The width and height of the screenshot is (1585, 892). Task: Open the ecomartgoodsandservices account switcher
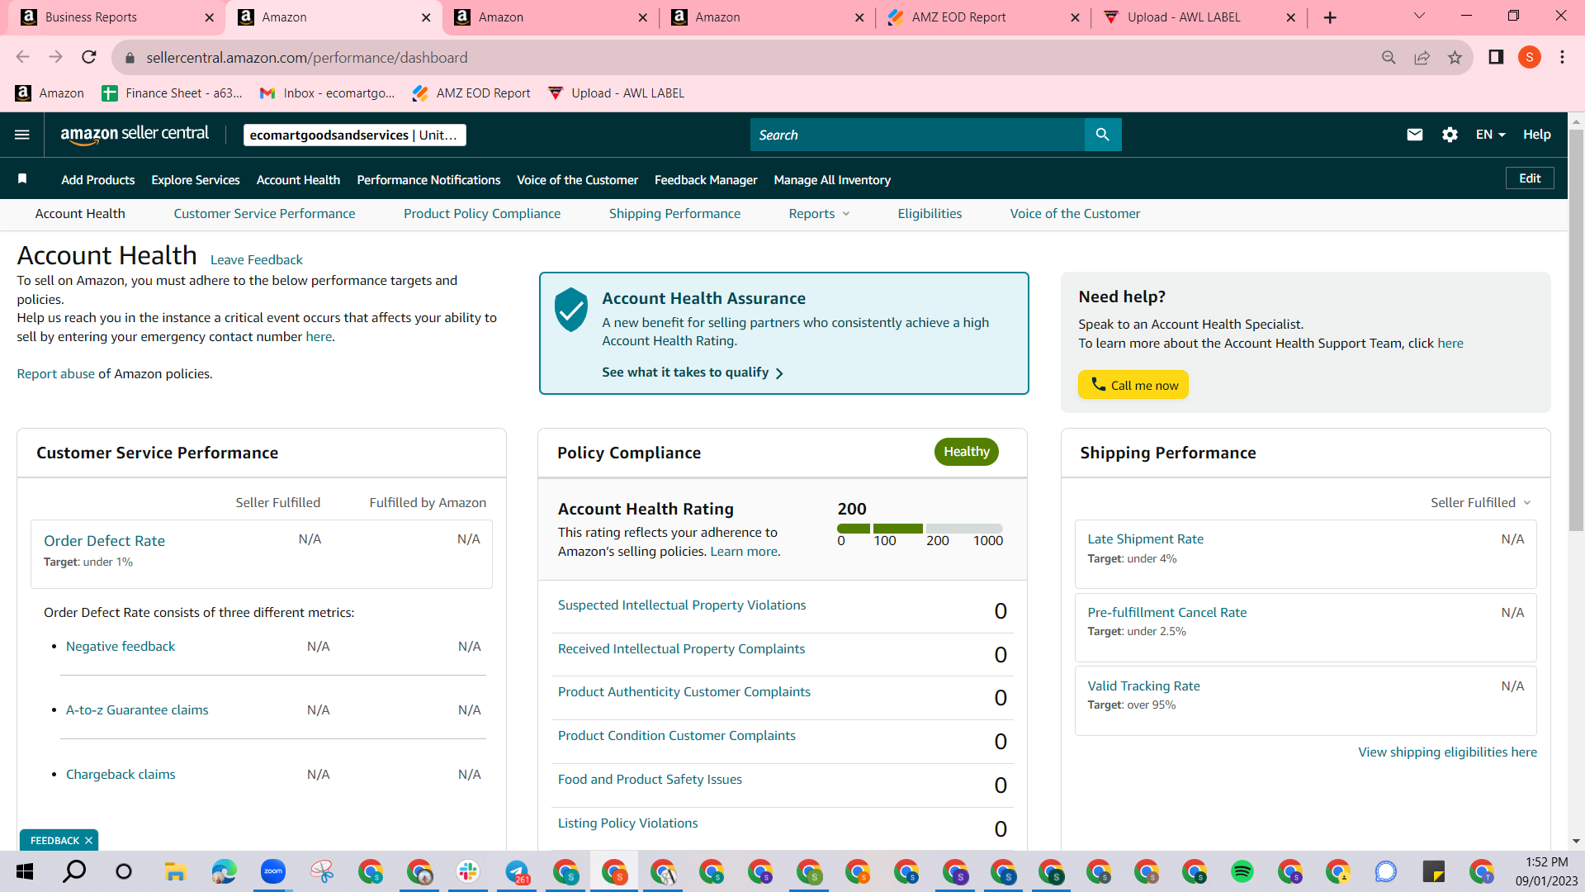pyautogui.click(x=355, y=135)
